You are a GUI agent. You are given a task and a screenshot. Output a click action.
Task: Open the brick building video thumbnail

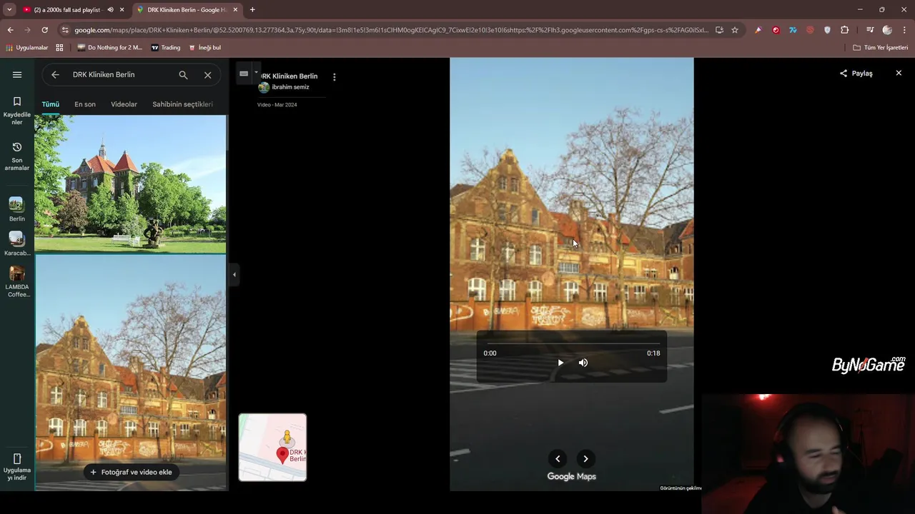[130, 371]
